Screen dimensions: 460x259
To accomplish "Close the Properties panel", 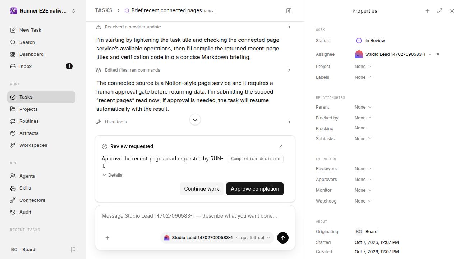I will [452, 11].
